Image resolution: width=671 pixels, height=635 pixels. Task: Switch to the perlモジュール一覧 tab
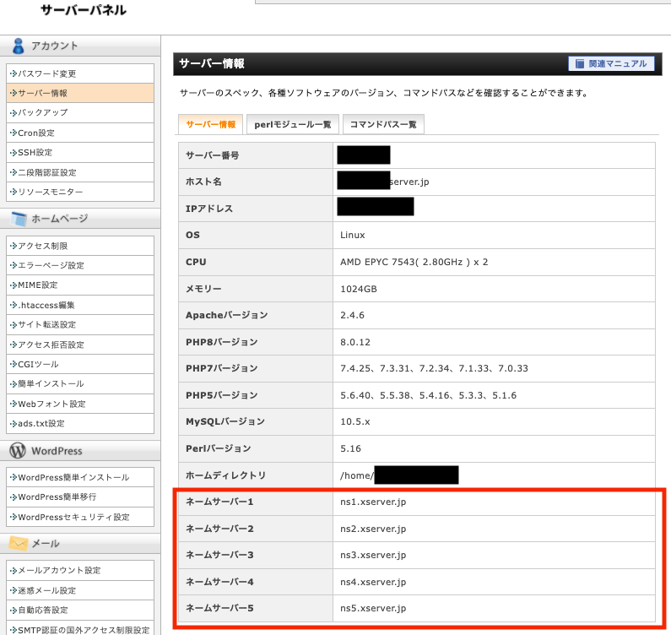click(x=293, y=124)
